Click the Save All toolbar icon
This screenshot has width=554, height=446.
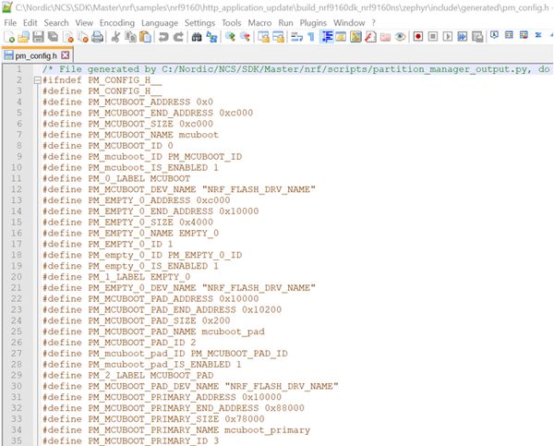[x=53, y=37]
